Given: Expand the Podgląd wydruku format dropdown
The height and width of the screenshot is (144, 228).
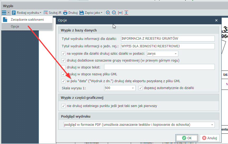Looking at the screenshot, I should pyautogui.click(x=212, y=125).
